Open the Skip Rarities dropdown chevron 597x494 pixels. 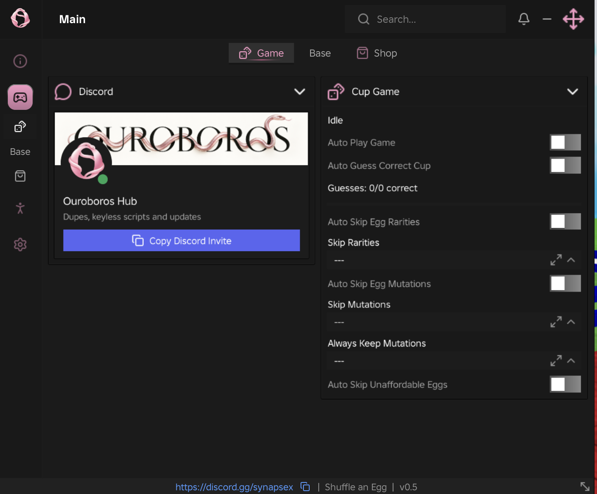(x=571, y=260)
